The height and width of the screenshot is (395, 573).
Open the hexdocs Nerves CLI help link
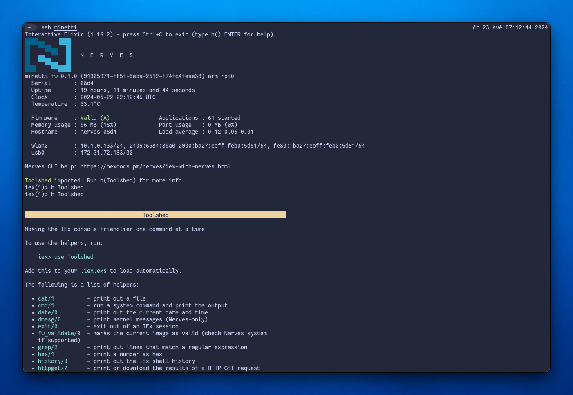pos(156,166)
